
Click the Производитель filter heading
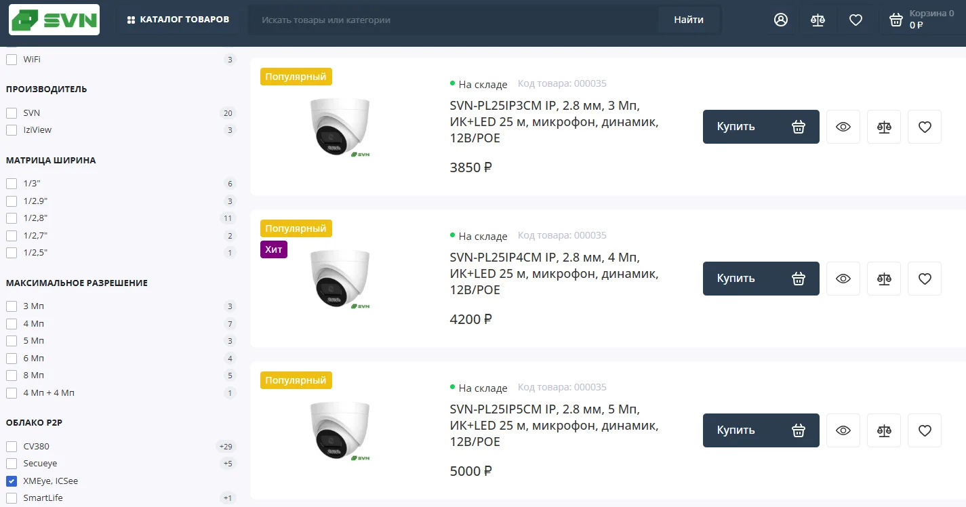click(x=47, y=89)
